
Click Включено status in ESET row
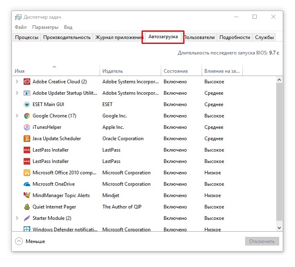(175, 104)
